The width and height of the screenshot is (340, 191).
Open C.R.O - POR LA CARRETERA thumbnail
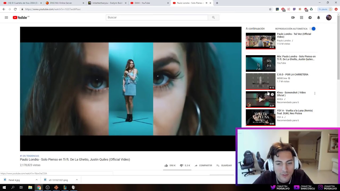[x=261, y=81]
